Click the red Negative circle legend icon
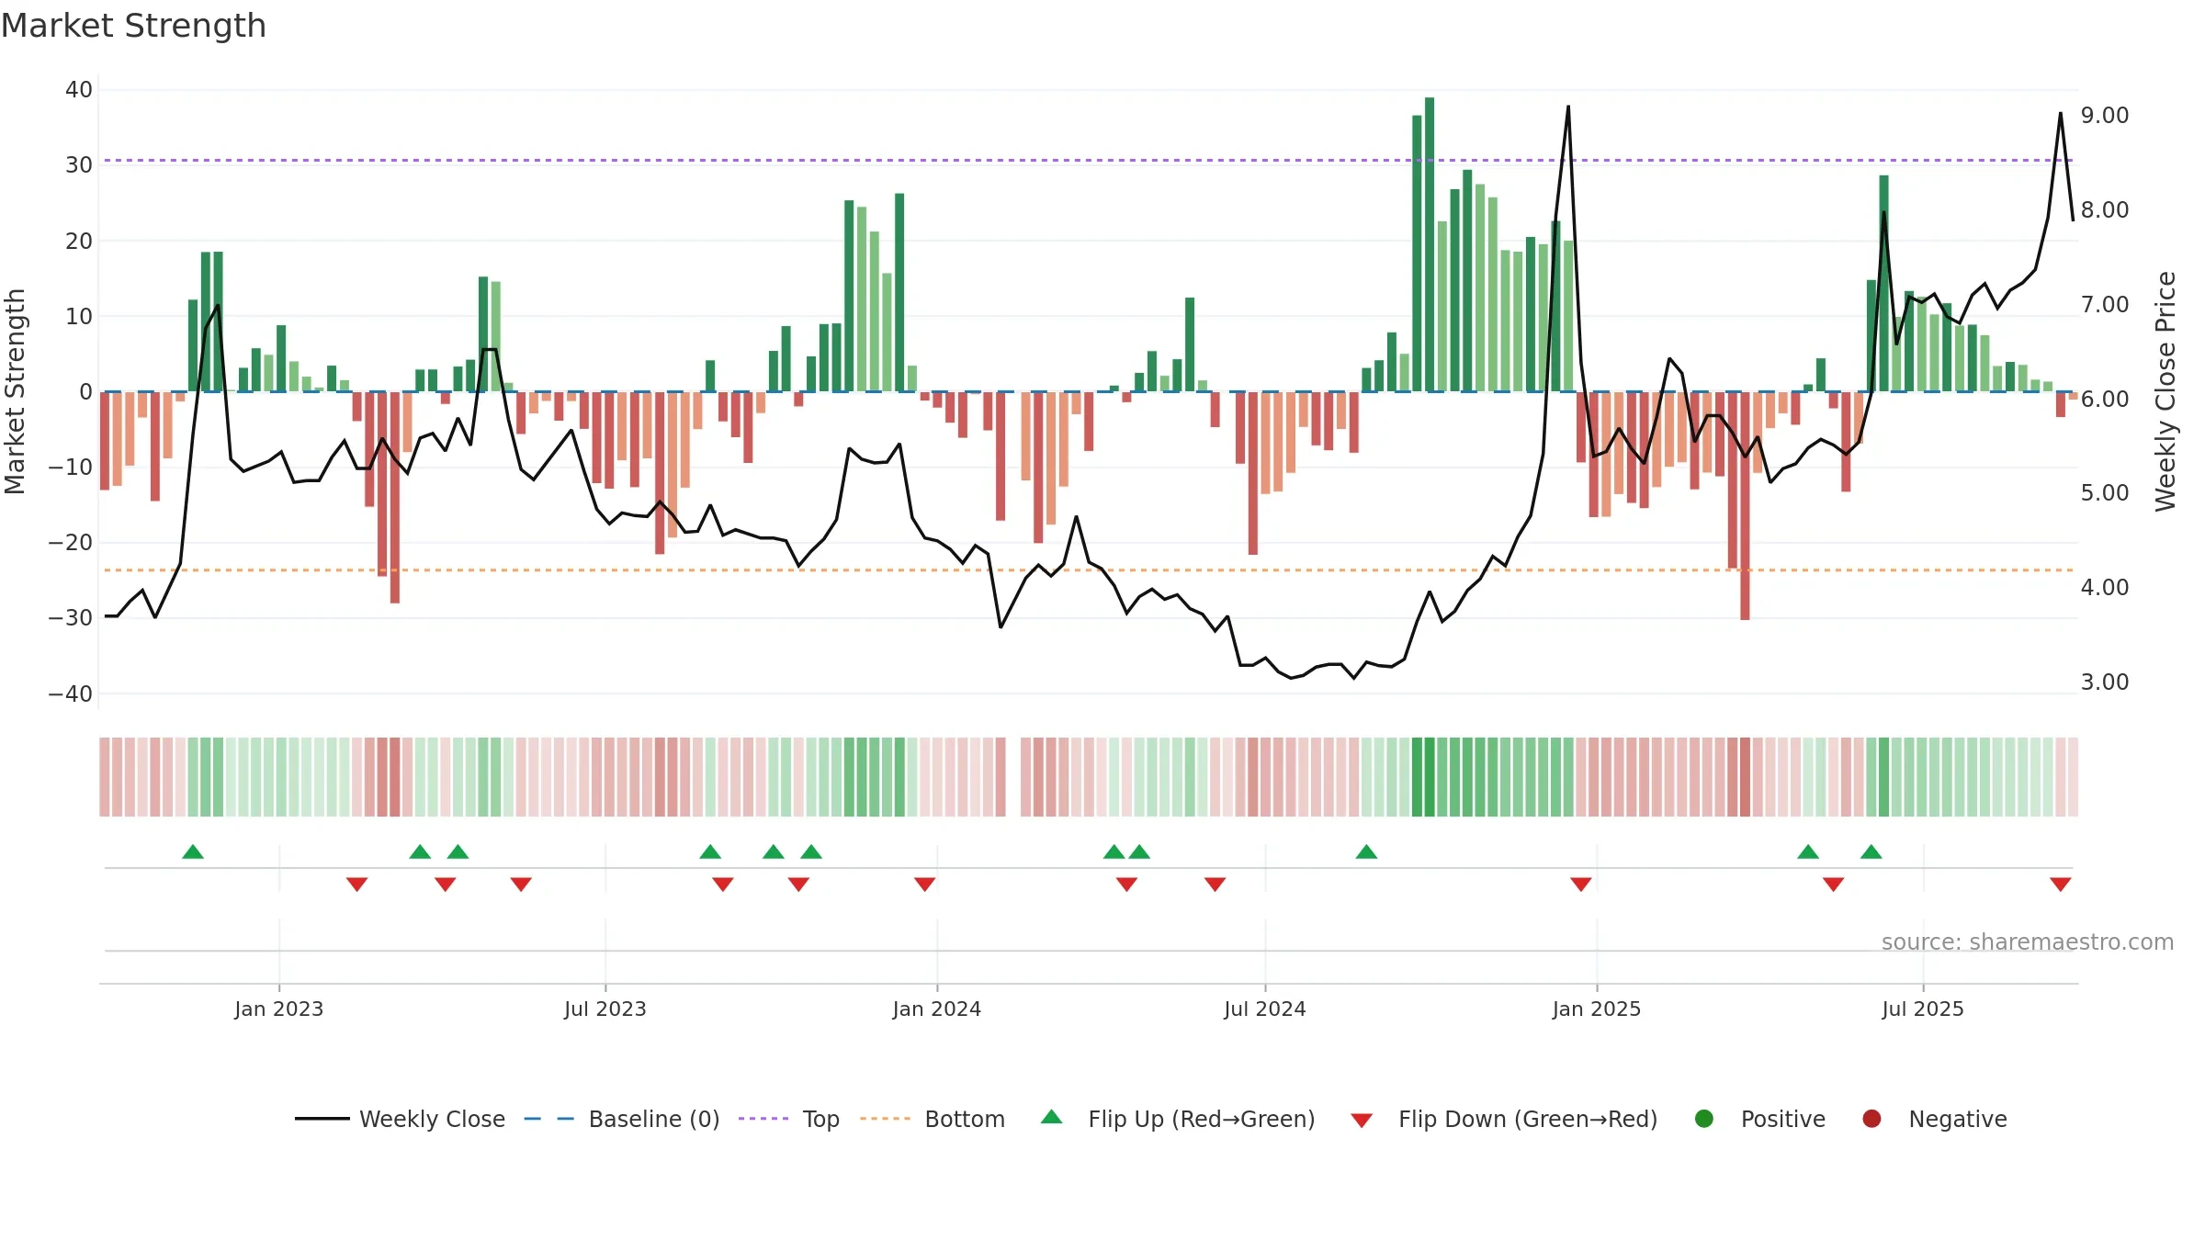2205x1240 pixels. (x=1871, y=1119)
